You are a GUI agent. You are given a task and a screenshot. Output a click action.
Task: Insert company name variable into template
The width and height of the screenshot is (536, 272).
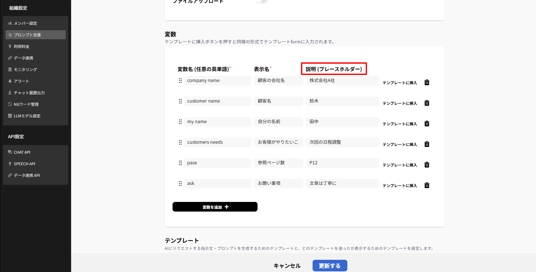pyautogui.click(x=400, y=83)
